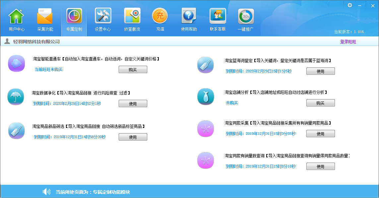Click the 当前版本: 1.016 version text

click(x=349, y=32)
